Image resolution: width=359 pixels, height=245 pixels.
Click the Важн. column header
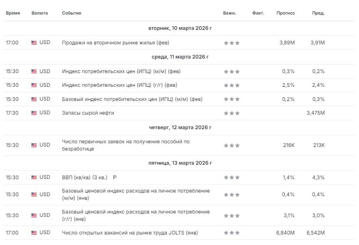point(229,13)
